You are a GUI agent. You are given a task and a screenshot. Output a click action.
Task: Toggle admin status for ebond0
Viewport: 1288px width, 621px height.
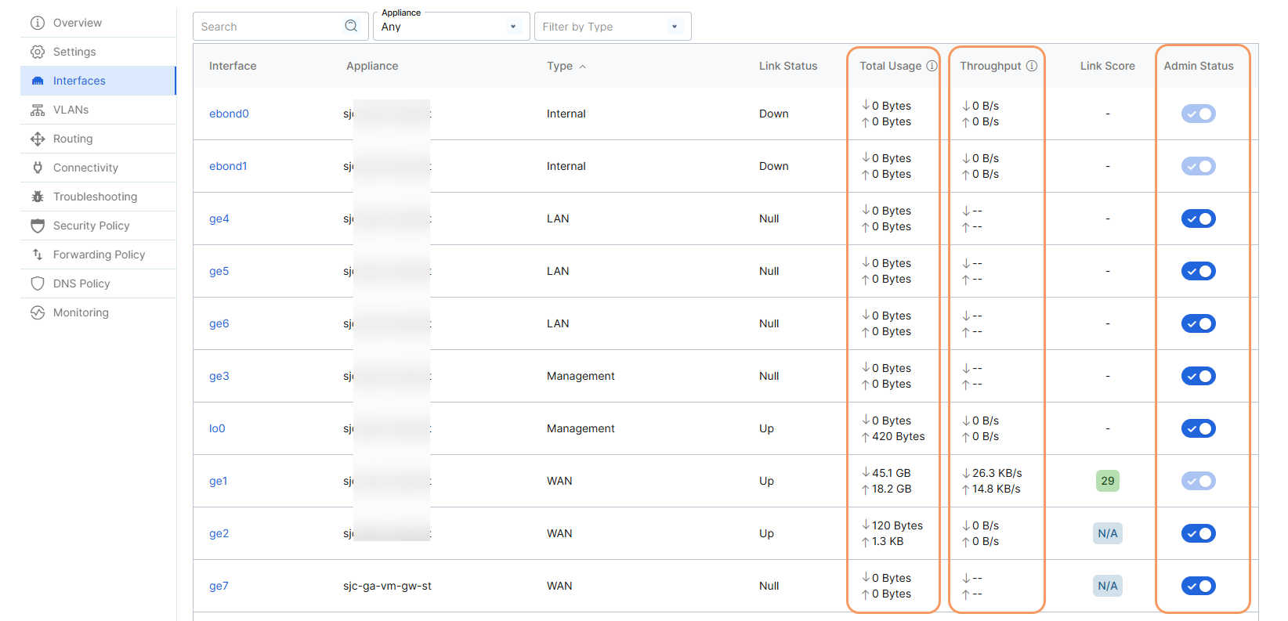(1198, 114)
